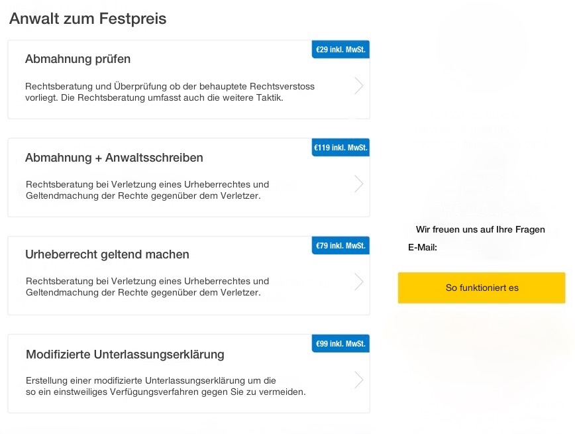The height and width of the screenshot is (434, 575).
Task: Click the €29 inkl. MwSt. price badge
Action: 340,50
